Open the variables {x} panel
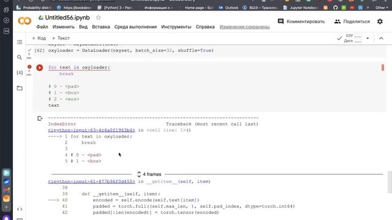The width and height of the screenshot is (392, 220). tap(20, 73)
